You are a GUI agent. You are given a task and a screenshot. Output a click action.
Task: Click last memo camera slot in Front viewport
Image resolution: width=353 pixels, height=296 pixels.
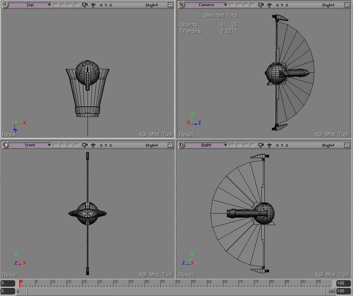coord(76,145)
